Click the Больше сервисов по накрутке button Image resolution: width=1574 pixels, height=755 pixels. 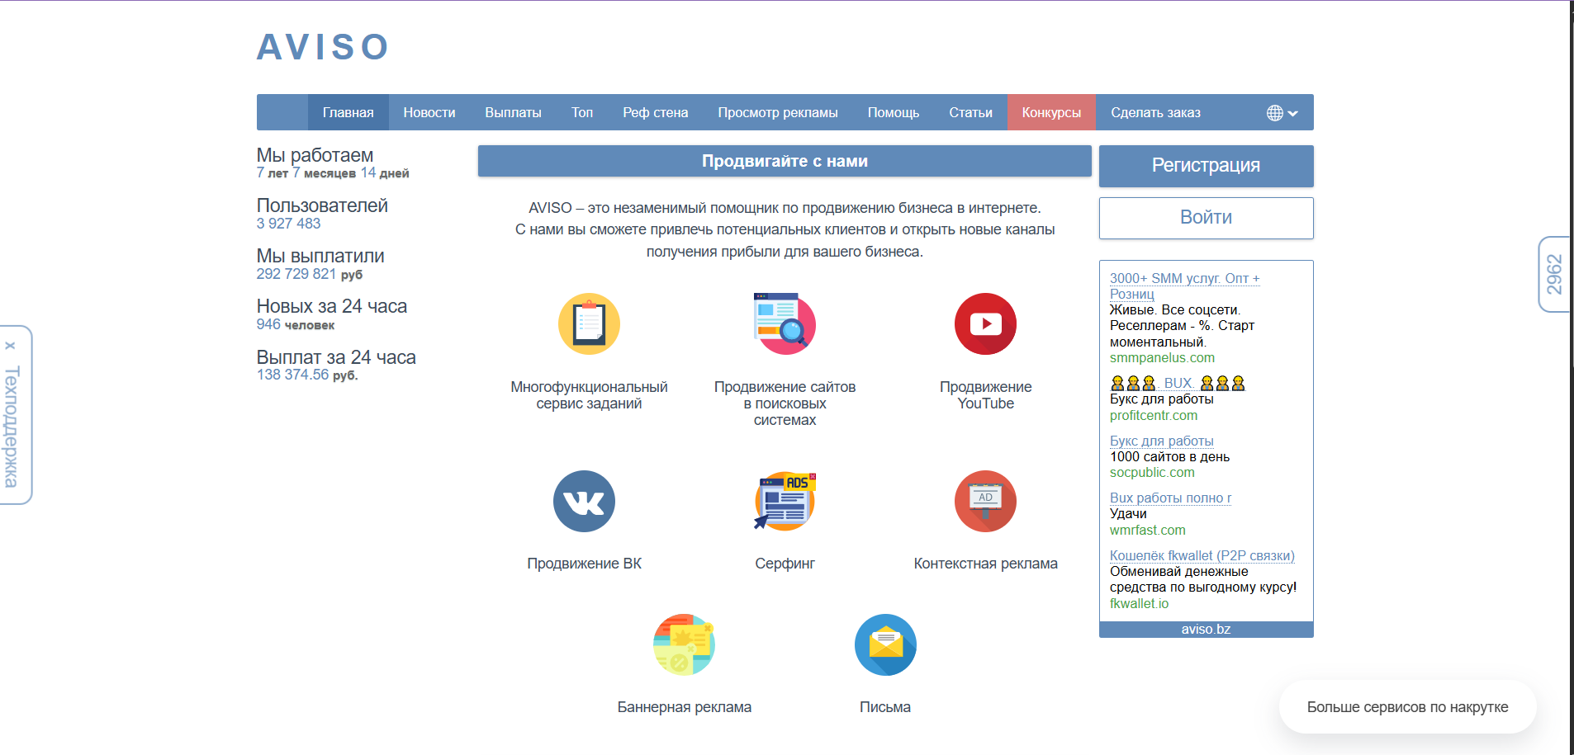coord(1407,707)
